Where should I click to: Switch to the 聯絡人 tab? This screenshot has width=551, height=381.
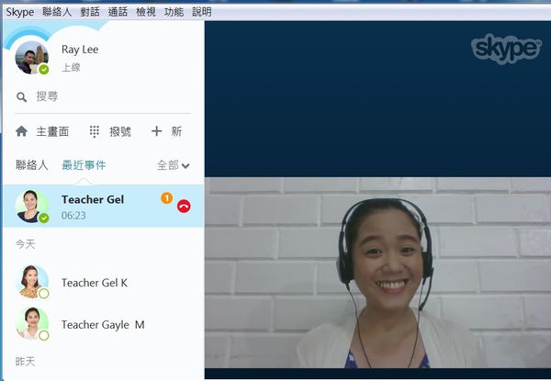pos(32,165)
